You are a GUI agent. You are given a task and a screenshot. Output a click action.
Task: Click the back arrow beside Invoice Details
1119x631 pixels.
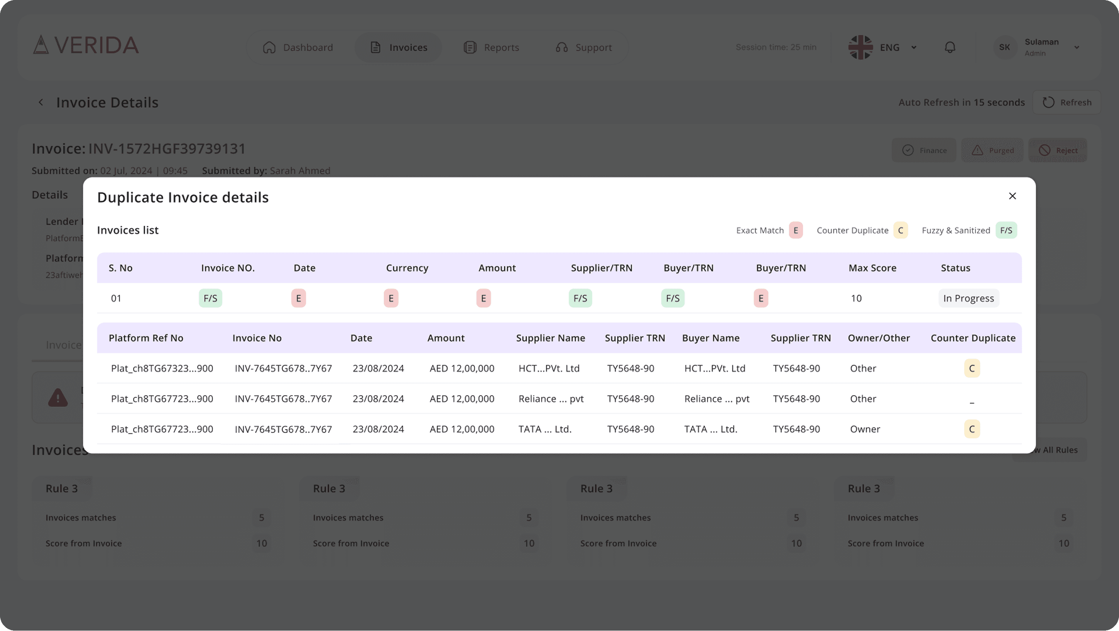(x=41, y=103)
